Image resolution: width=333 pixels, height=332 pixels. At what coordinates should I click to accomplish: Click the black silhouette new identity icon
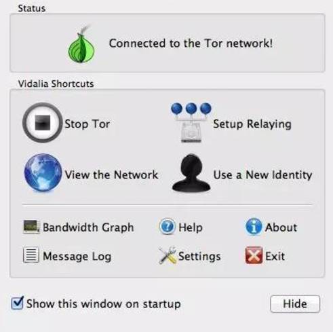pos(191,173)
